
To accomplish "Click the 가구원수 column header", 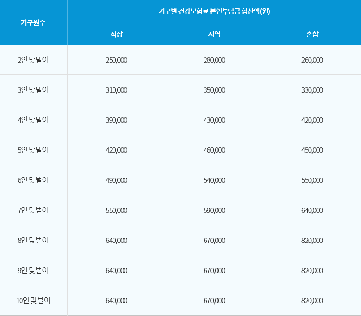I will coord(33,22).
